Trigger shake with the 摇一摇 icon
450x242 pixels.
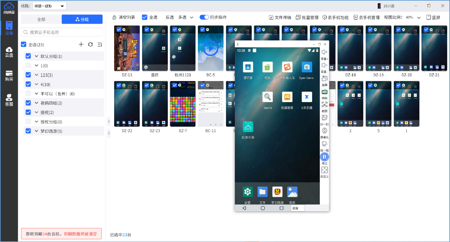point(324,144)
